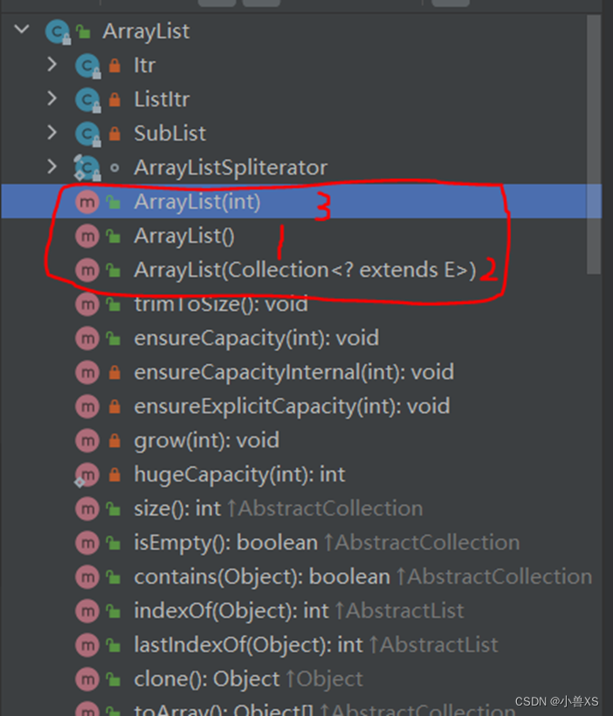613x716 pixels.
Task: Click the CSDN @小兽XS watermark link
Action: pos(559,701)
